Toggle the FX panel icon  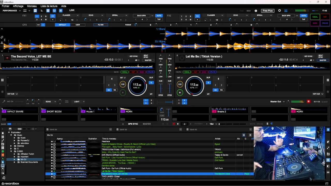(x=35, y=11)
